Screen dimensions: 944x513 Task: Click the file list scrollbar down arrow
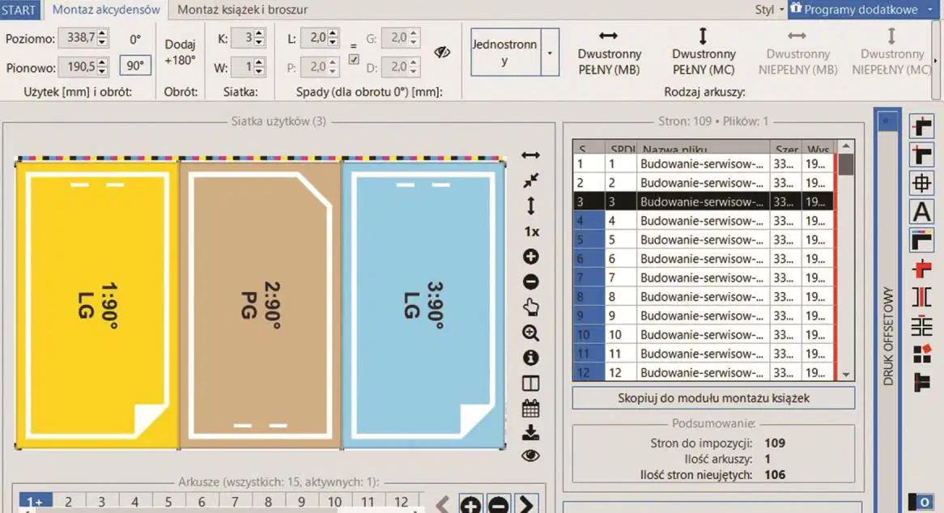click(x=846, y=374)
